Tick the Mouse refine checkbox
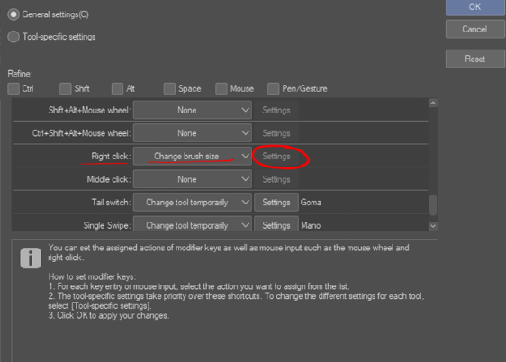506x362 pixels. [221, 88]
